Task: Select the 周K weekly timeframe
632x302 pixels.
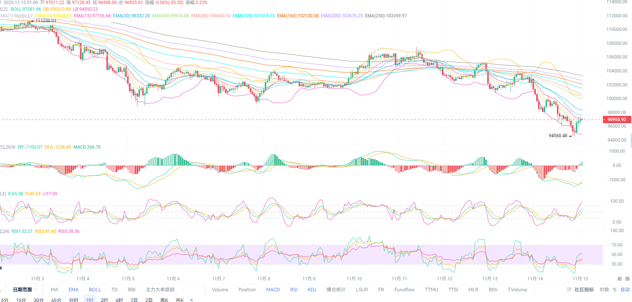Action: click(x=164, y=300)
